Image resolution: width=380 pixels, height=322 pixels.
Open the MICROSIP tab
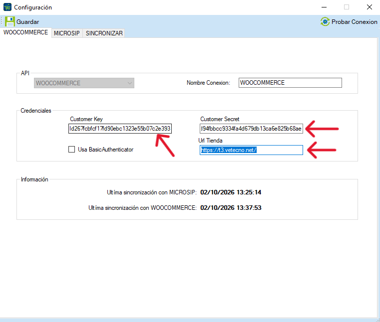tap(67, 33)
